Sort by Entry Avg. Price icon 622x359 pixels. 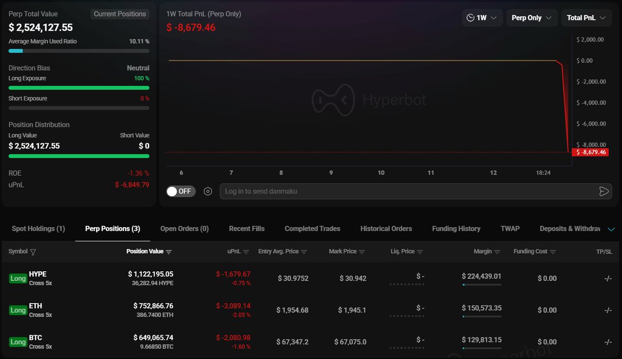click(x=304, y=252)
